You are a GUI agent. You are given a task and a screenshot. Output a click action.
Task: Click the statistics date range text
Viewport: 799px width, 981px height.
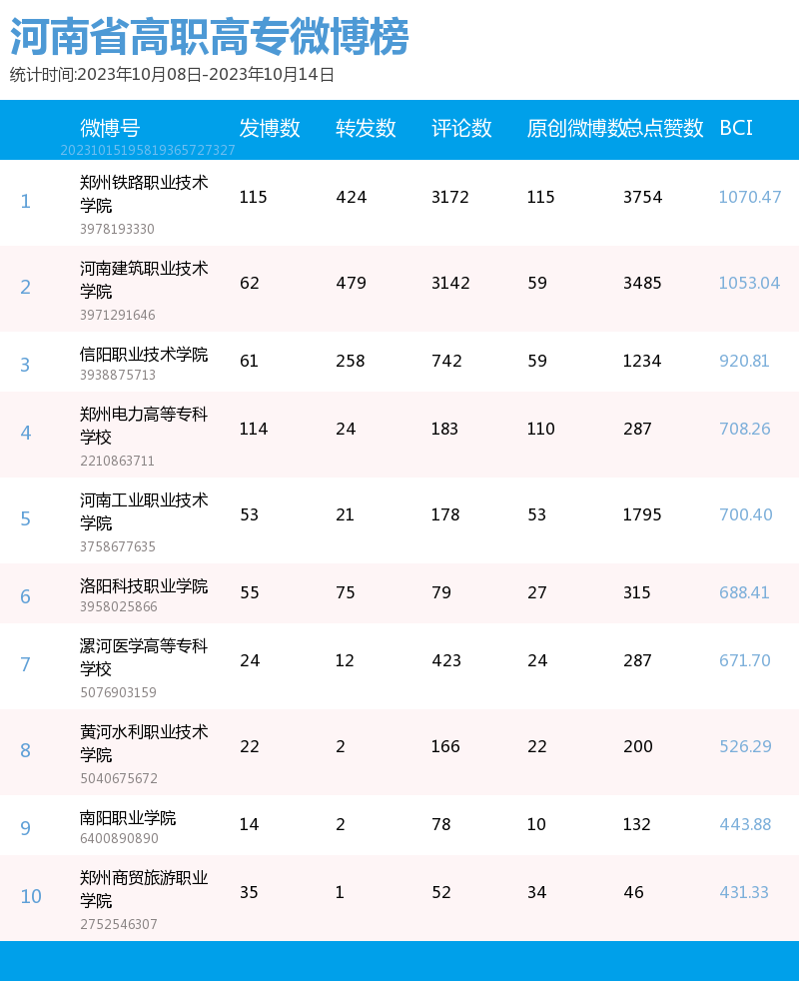pyautogui.click(x=172, y=75)
